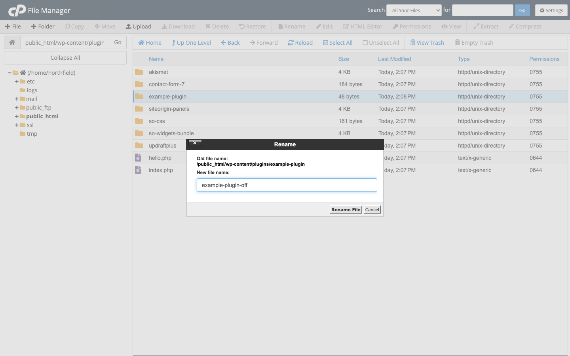Image resolution: width=570 pixels, height=356 pixels.
Task: Open the Settings gear button
Action: [x=551, y=10]
